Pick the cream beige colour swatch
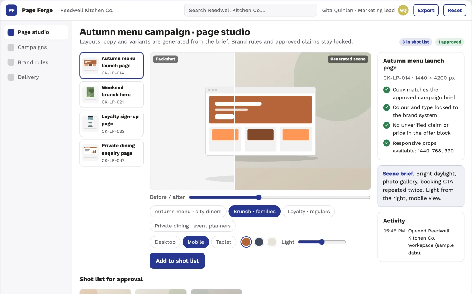472x294 pixels. point(272,242)
